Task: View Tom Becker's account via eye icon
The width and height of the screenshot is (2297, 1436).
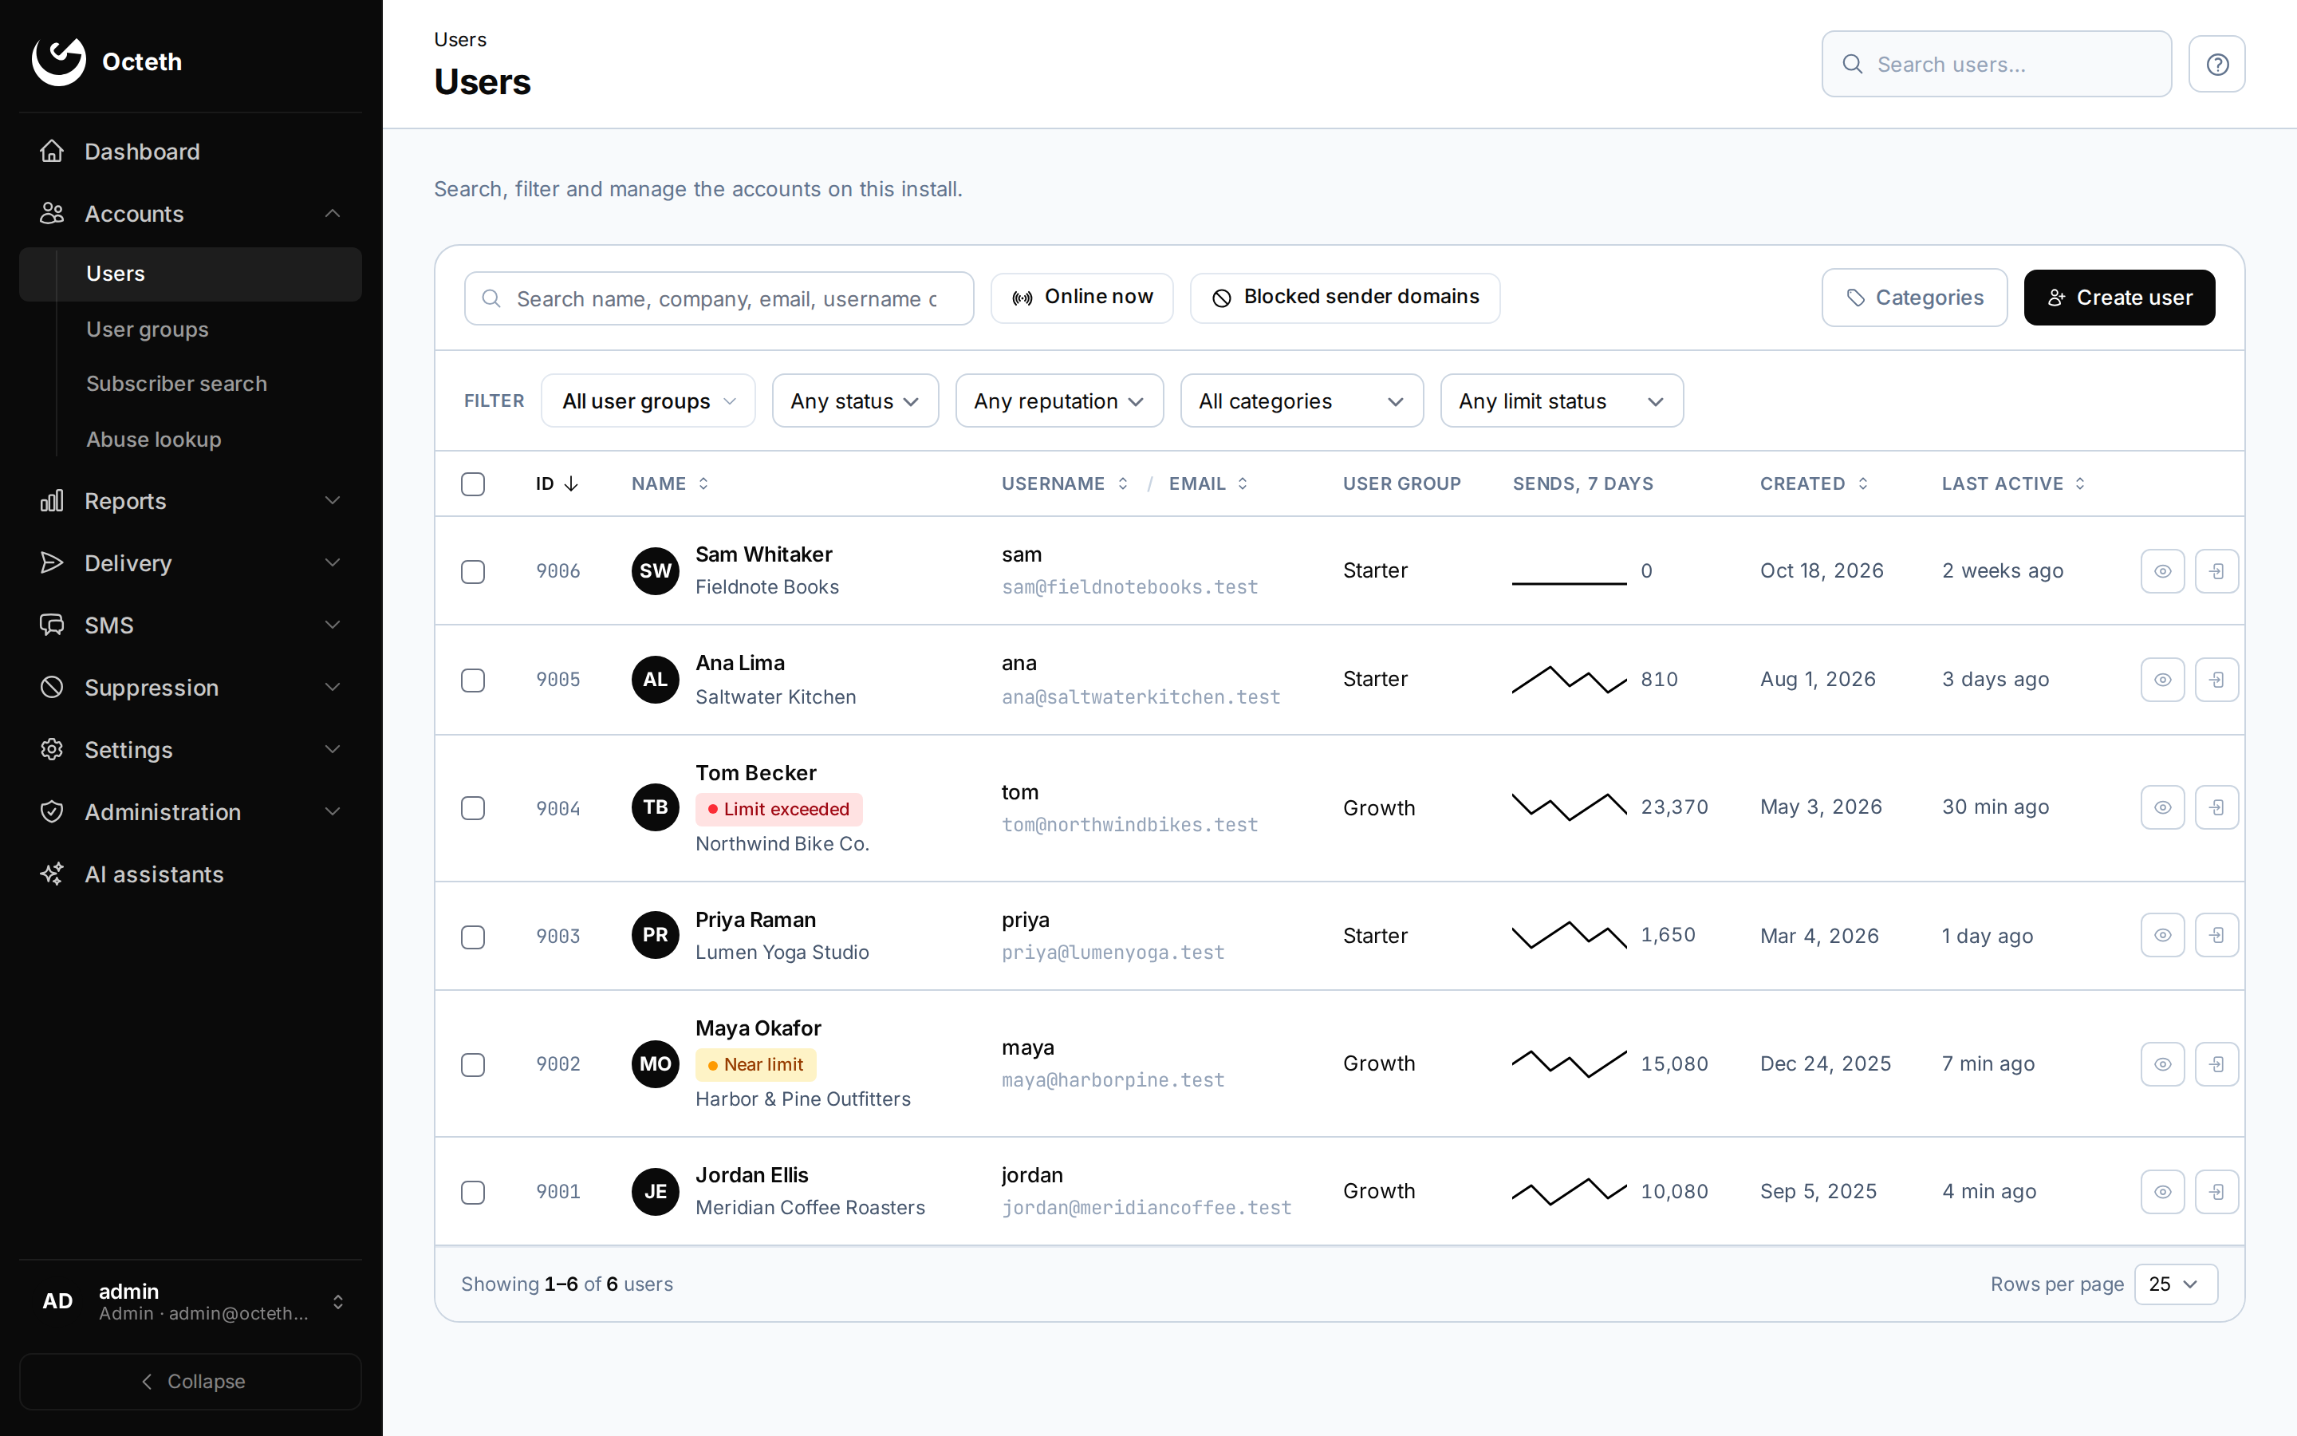Action: tap(2162, 807)
